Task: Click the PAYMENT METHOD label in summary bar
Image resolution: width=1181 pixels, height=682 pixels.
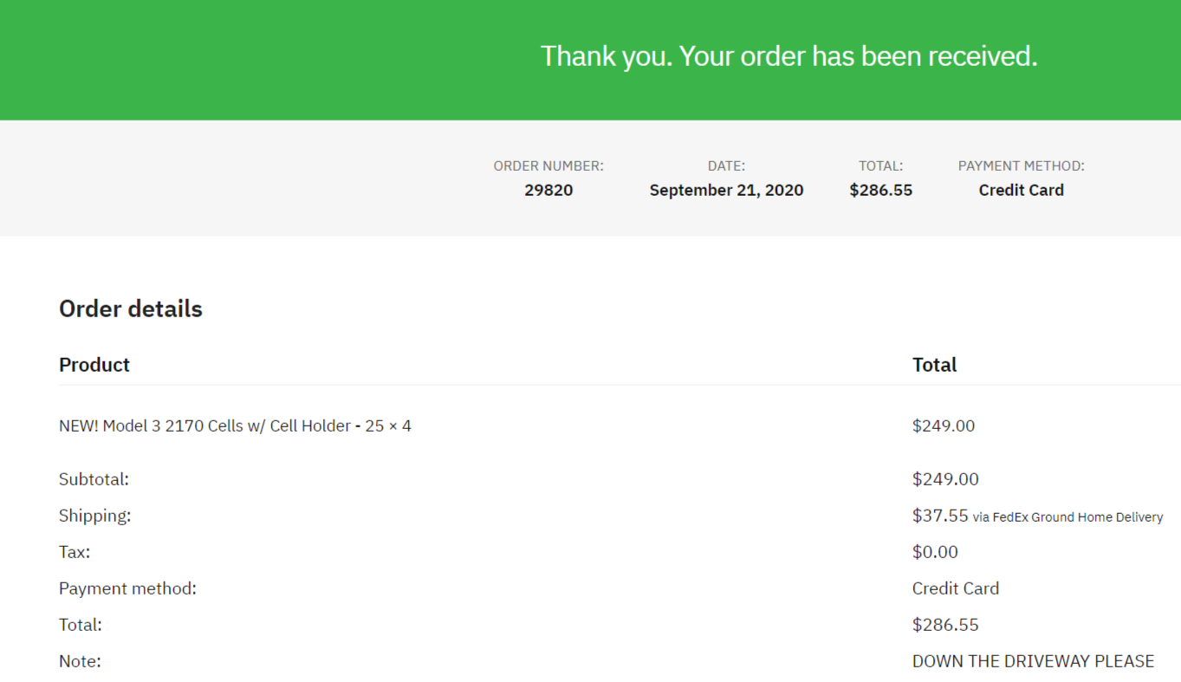Action: click(x=1021, y=166)
